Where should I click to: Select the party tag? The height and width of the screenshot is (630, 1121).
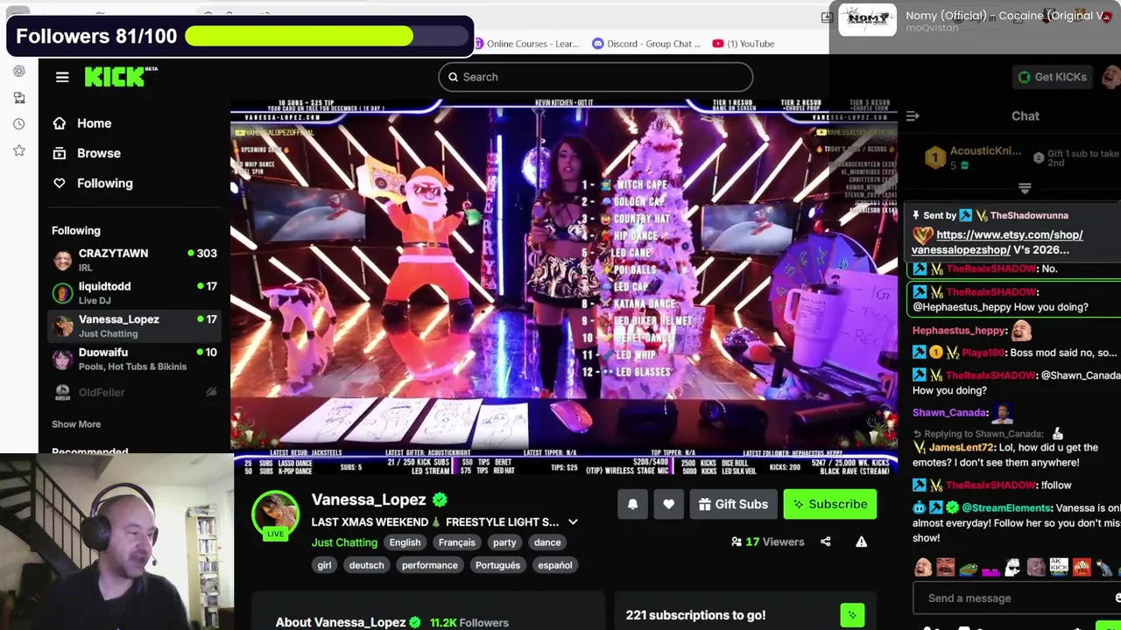504,542
